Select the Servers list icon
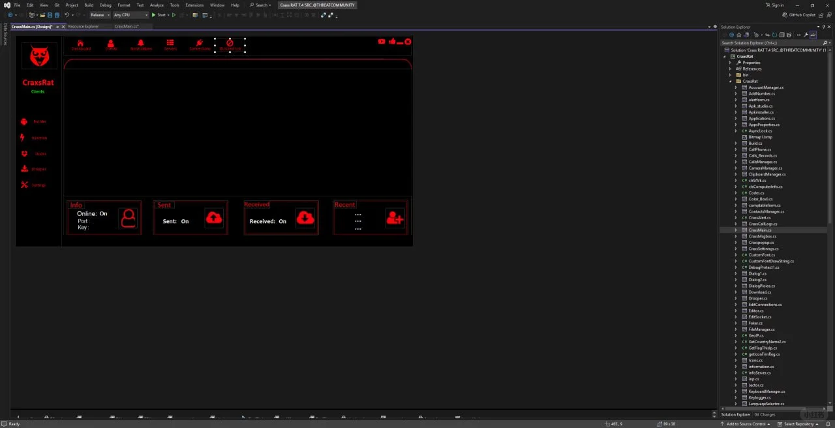The width and height of the screenshot is (835, 428). (170, 42)
